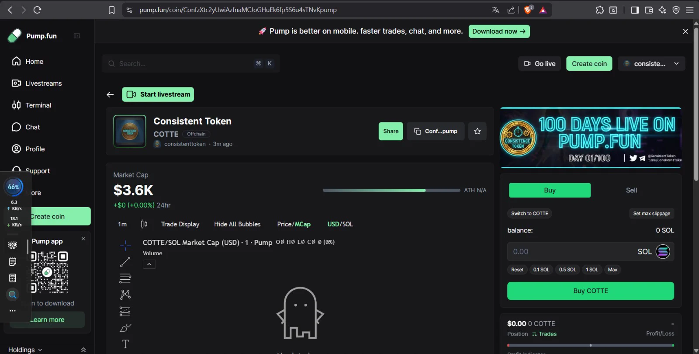Open the 1m timeframe selector
Screen dimensions: 699x354
(122, 224)
